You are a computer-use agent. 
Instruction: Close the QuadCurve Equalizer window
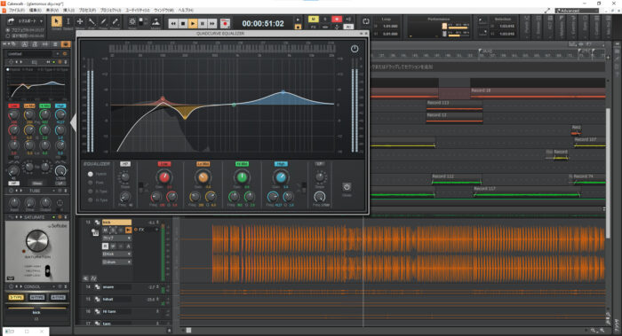pos(366,34)
